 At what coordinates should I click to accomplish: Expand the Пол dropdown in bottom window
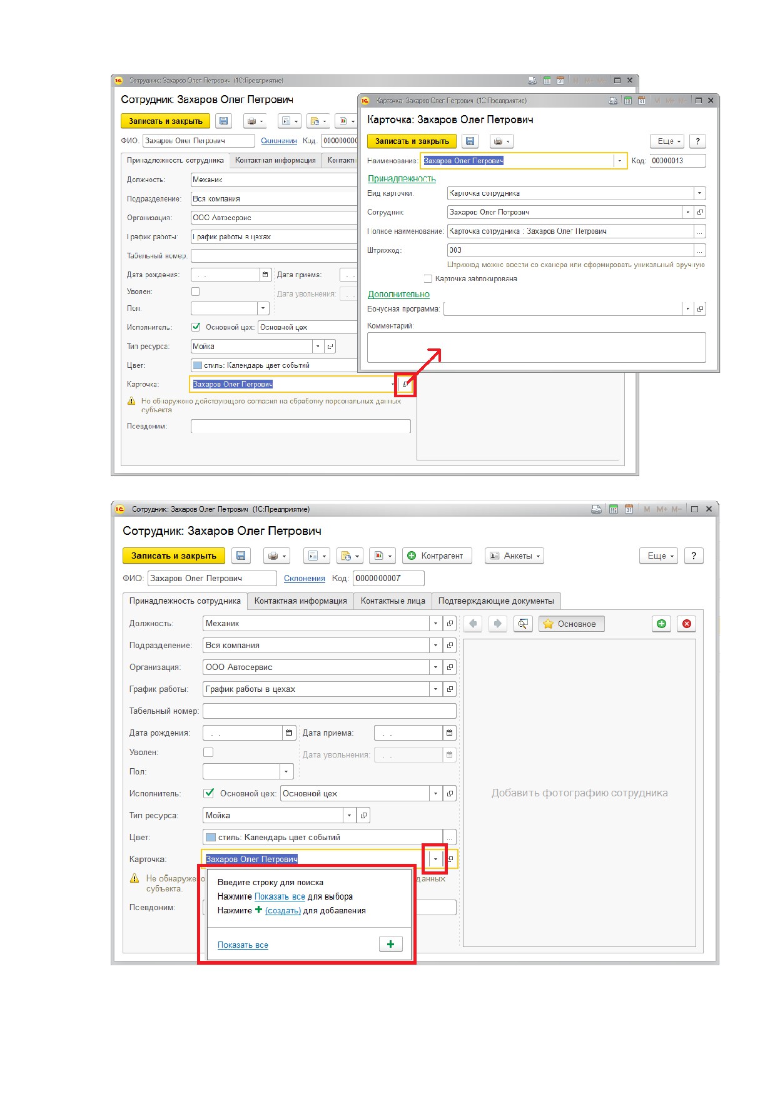[286, 771]
